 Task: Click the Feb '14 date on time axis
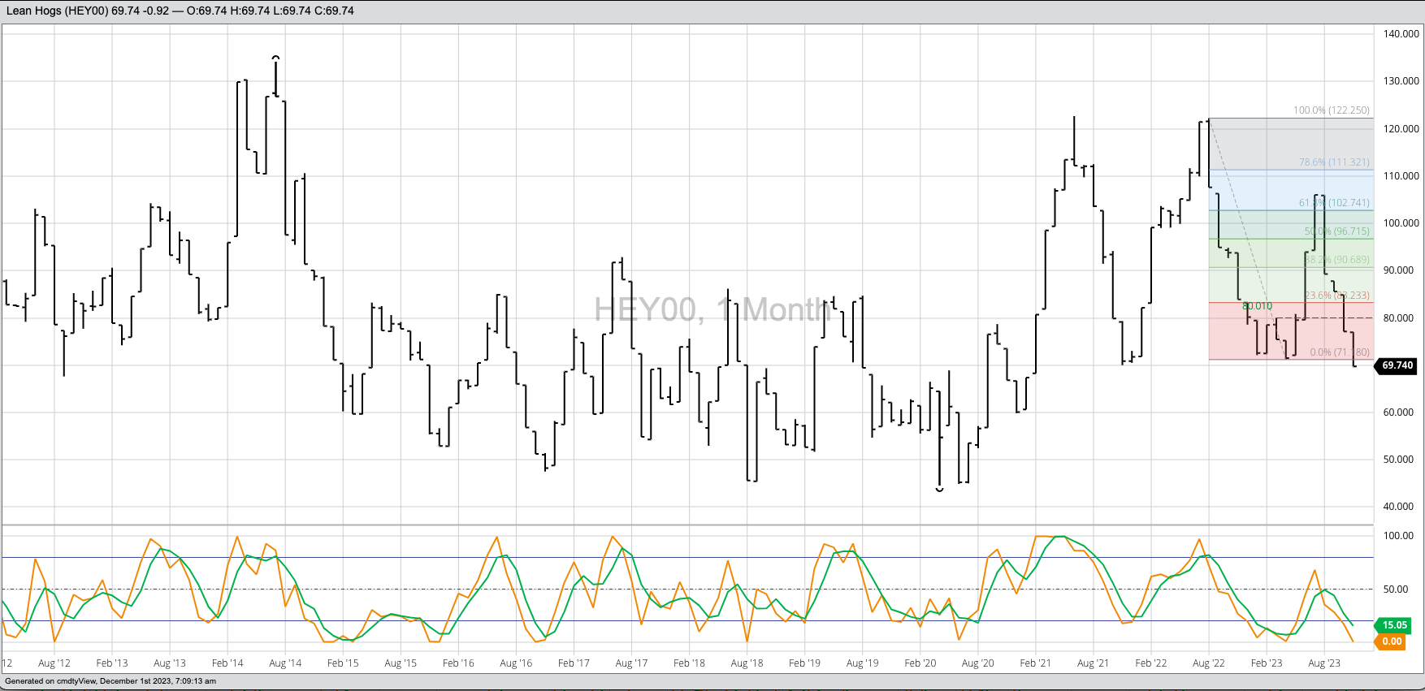point(227,663)
